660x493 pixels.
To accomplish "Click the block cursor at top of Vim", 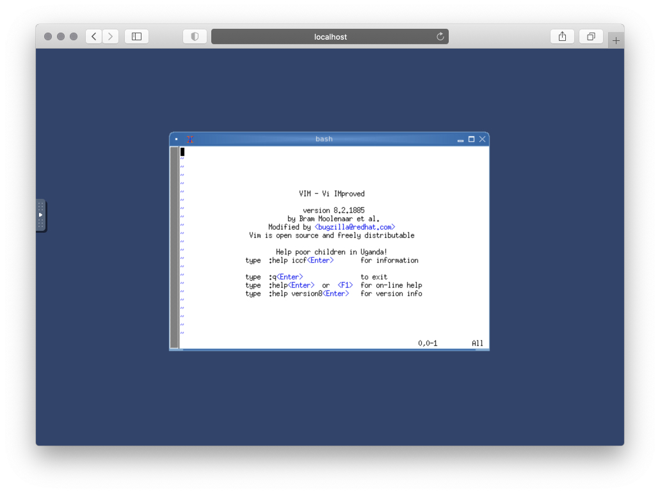I will coord(182,152).
